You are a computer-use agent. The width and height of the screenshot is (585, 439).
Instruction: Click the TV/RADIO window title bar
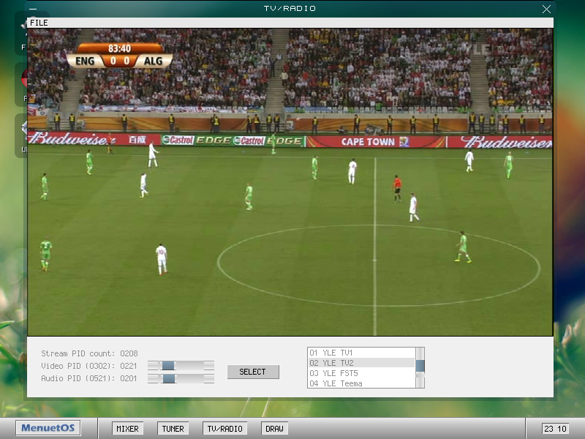pyautogui.click(x=290, y=9)
